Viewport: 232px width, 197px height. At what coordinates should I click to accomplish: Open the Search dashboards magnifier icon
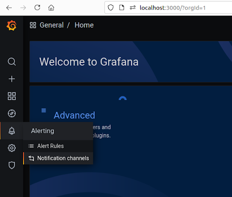(x=12, y=62)
